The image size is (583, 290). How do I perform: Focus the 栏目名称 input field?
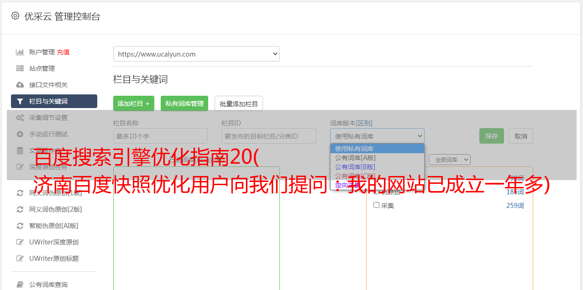[160, 136]
